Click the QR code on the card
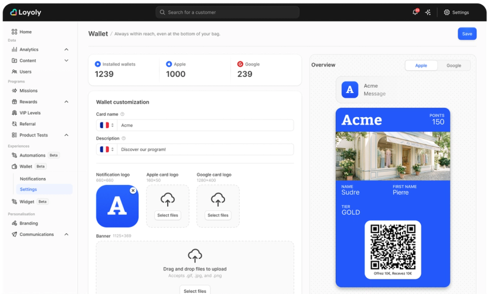 [393, 247]
